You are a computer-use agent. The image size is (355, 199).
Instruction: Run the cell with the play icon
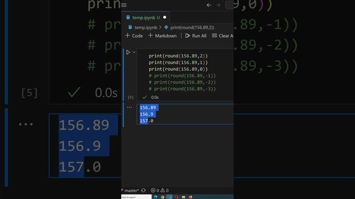128,52
